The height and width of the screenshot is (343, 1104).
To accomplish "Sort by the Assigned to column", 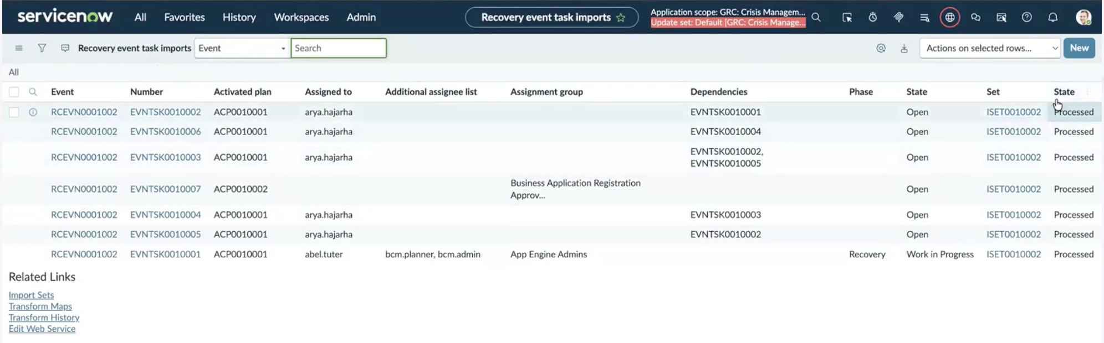I will coord(328,92).
